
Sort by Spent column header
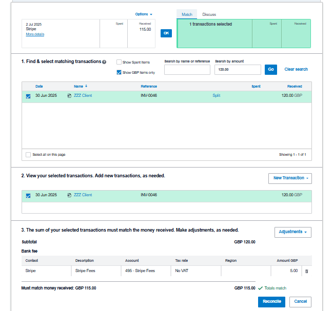[x=256, y=86]
